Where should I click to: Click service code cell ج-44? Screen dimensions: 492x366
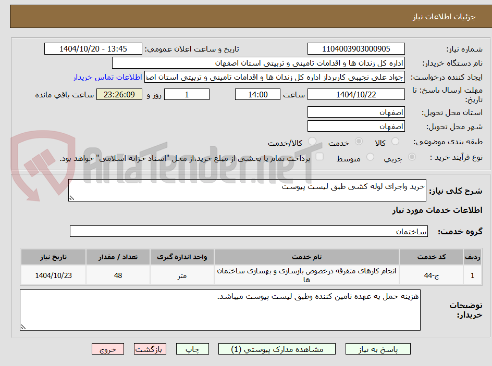(x=431, y=275)
